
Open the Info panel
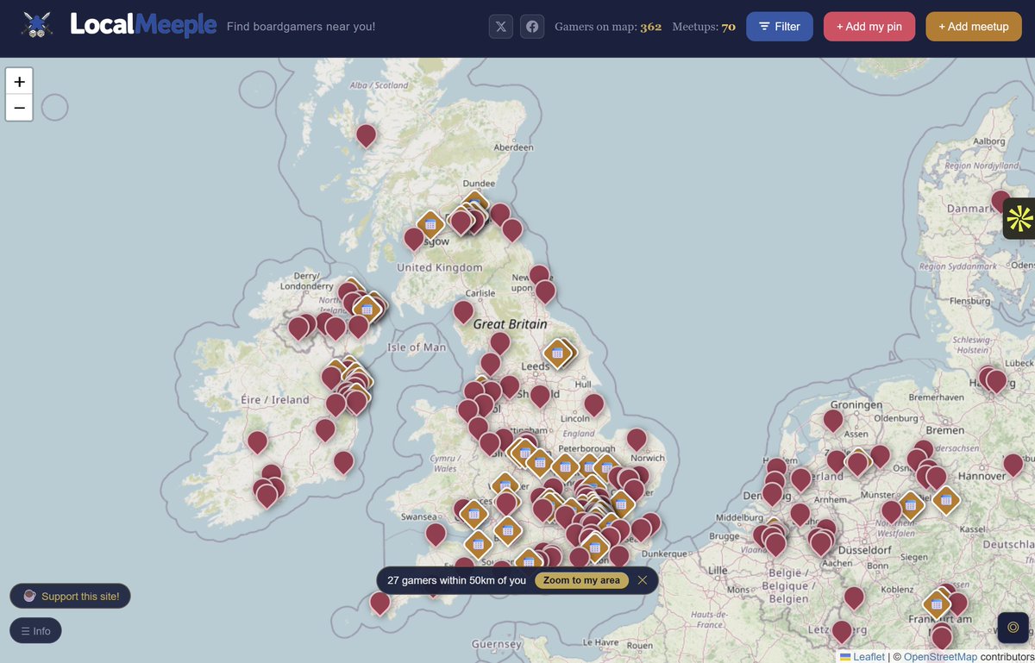35,631
